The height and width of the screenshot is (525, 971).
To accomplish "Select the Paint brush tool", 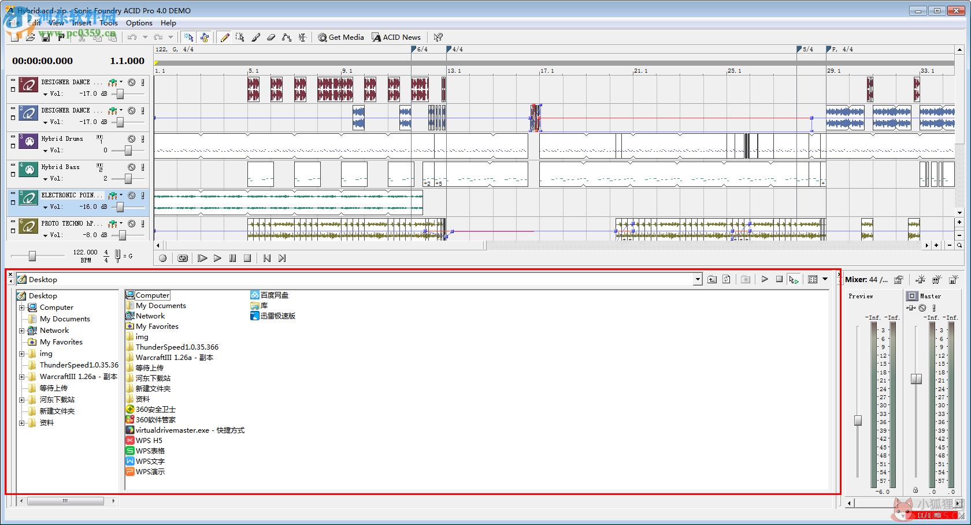I will (x=256, y=37).
